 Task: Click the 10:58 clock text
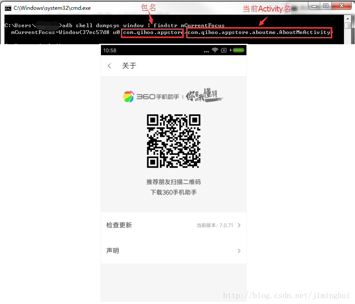(110, 51)
